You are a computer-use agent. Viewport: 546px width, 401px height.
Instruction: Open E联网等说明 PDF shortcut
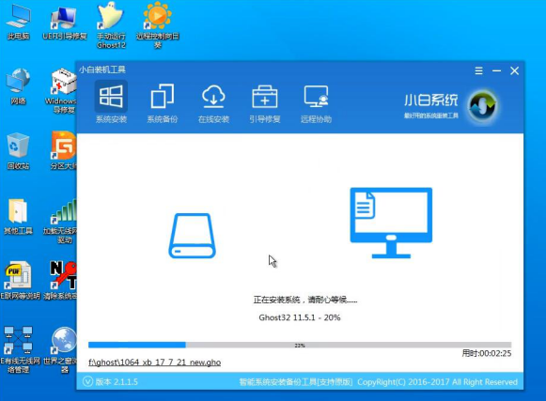20,281
